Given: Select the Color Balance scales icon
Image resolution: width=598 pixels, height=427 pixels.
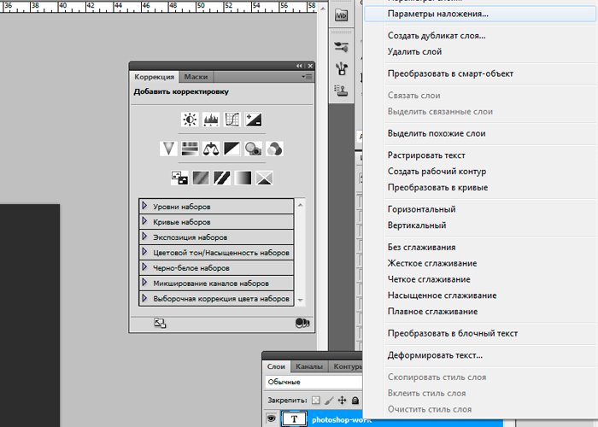Looking at the screenshot, I should tap(210, 149).
